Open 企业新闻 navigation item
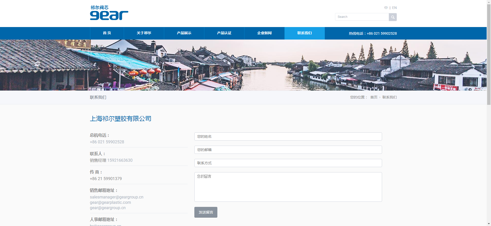Viewport: 491px width, 226px height. [264, 33]
